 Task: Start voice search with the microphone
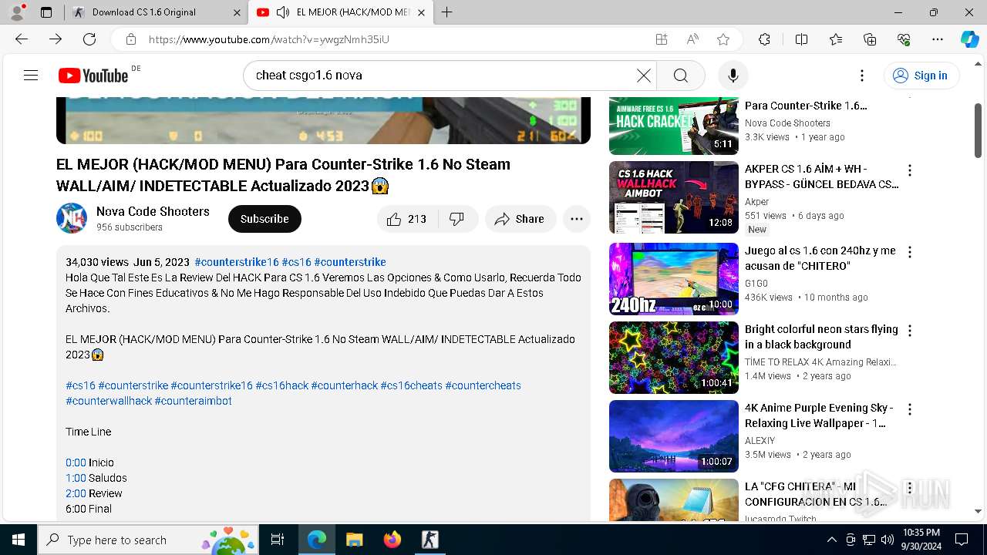(733, 76)
